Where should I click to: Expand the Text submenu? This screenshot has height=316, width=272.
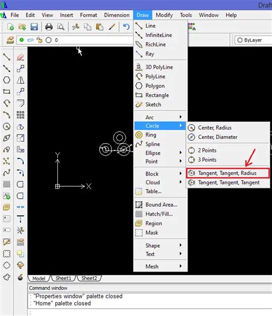(x=160, y=254)
